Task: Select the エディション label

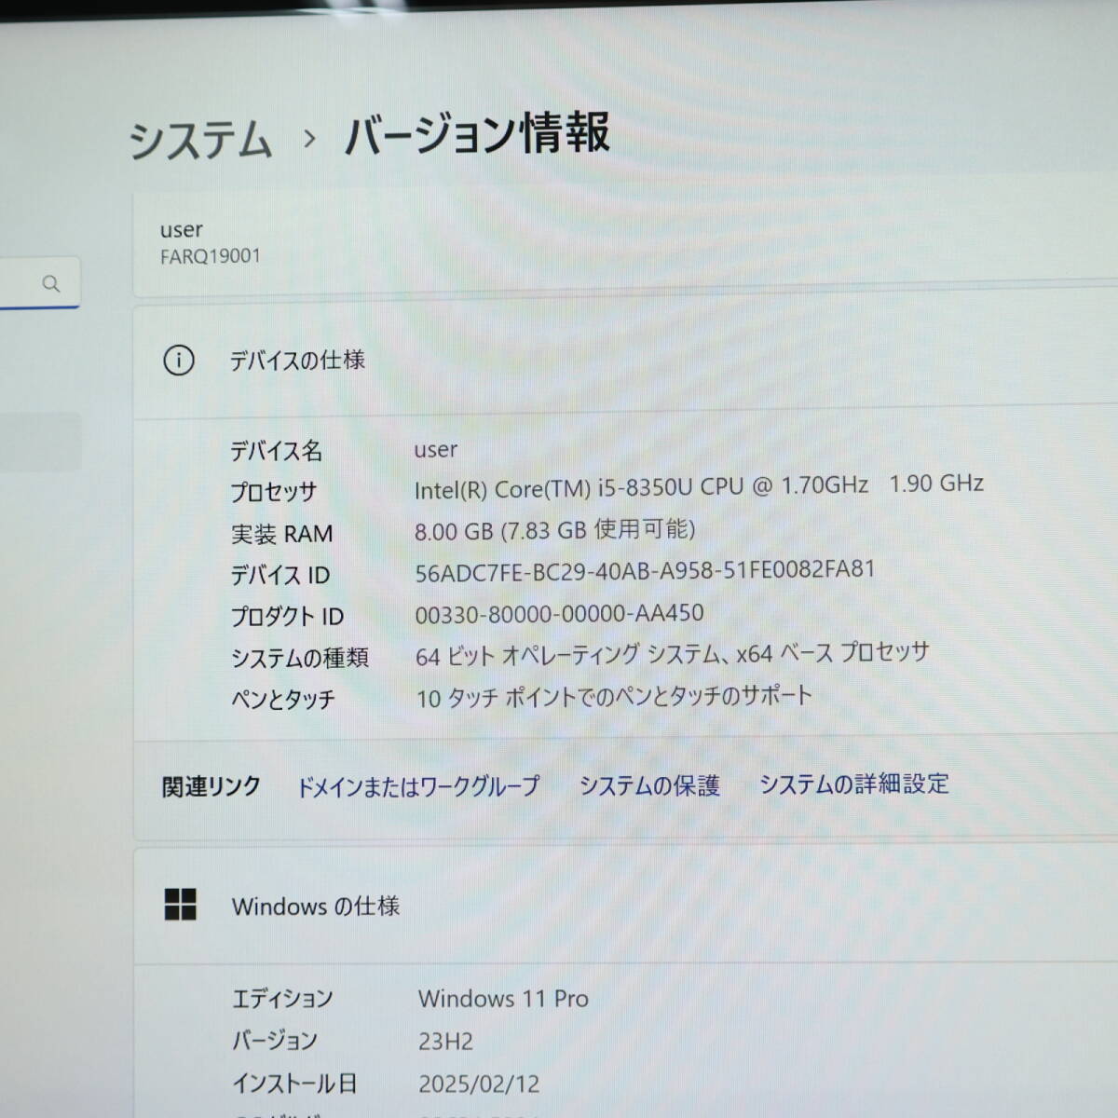Action: 282,999
